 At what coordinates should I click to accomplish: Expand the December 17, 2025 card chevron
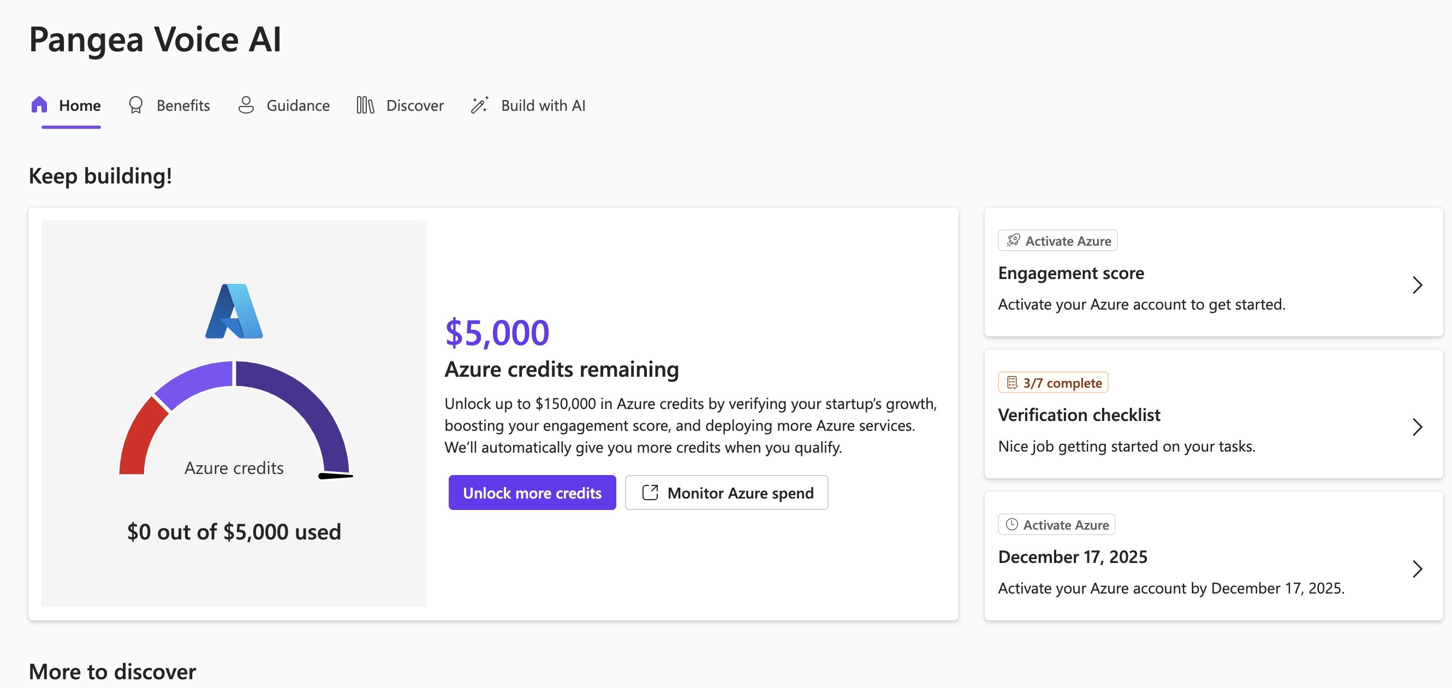pos(1418,570)
